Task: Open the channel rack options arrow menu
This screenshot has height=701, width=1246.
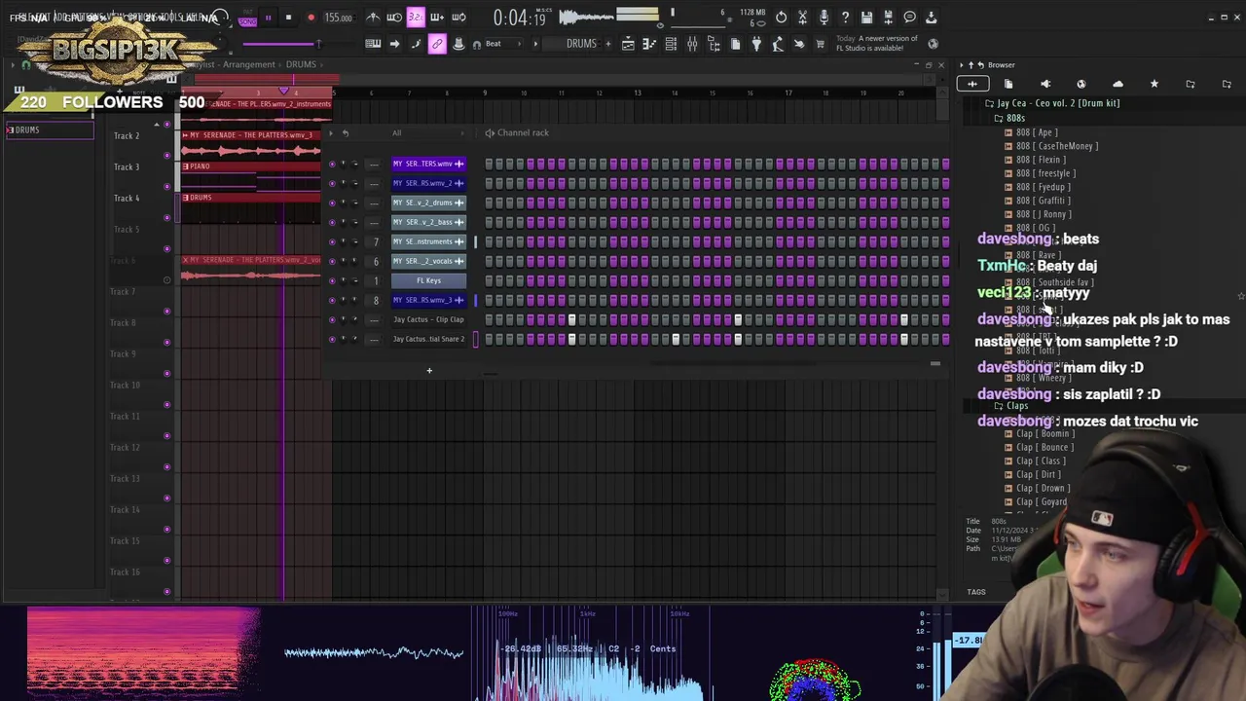Action: coord(331,132)
